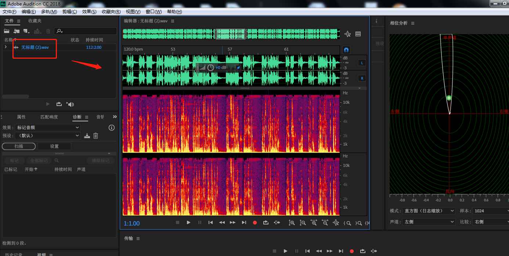The height and width of the screenshot is (256, 509).
Task: Click the Skip Selection icon in editor transport
Action: point(277,223)
